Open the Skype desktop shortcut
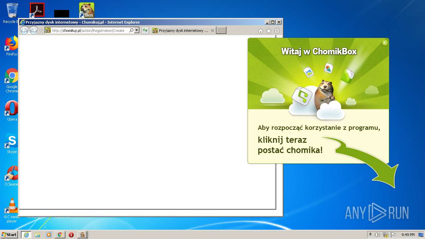The image size is (425, 239). click(12, 143)
